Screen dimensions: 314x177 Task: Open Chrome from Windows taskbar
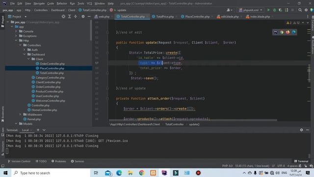(142, 173)
